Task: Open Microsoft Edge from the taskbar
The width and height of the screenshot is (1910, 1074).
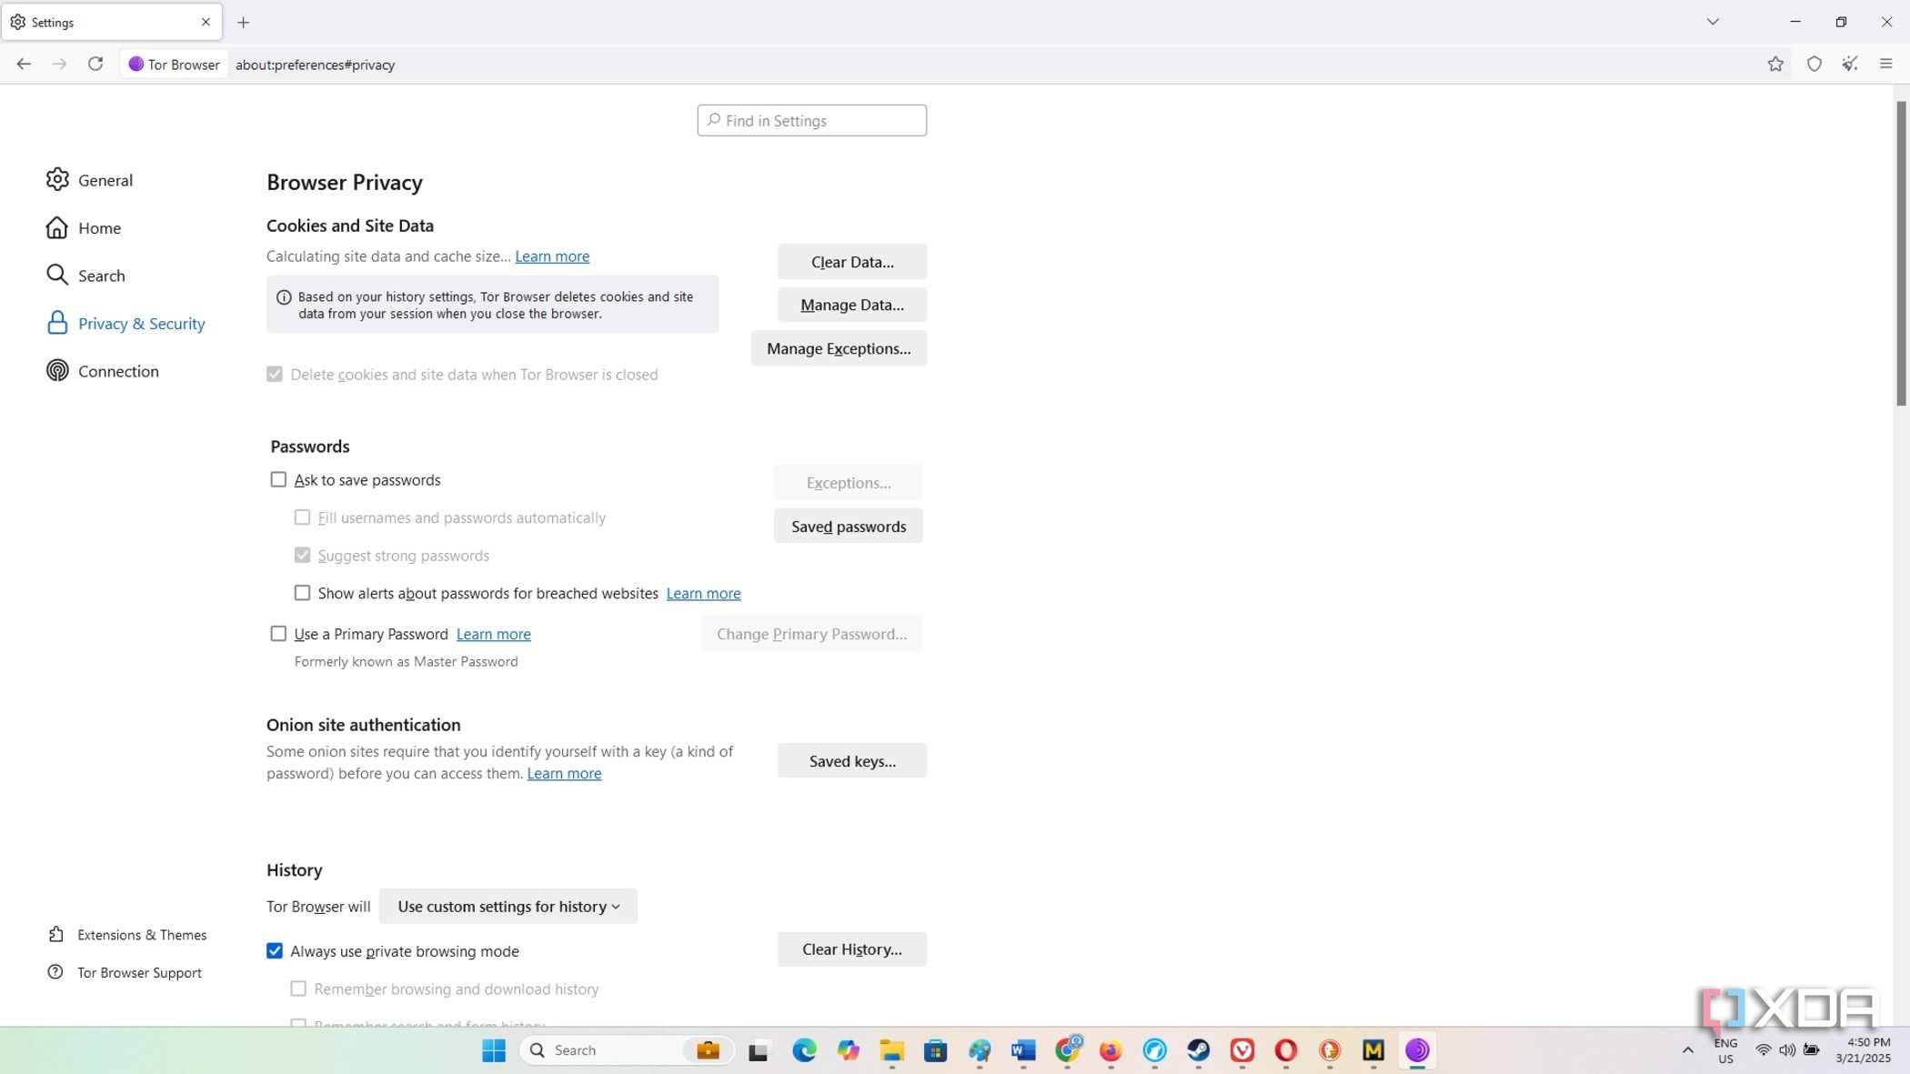Action: pyautogui.click(x=804, y=1050)
